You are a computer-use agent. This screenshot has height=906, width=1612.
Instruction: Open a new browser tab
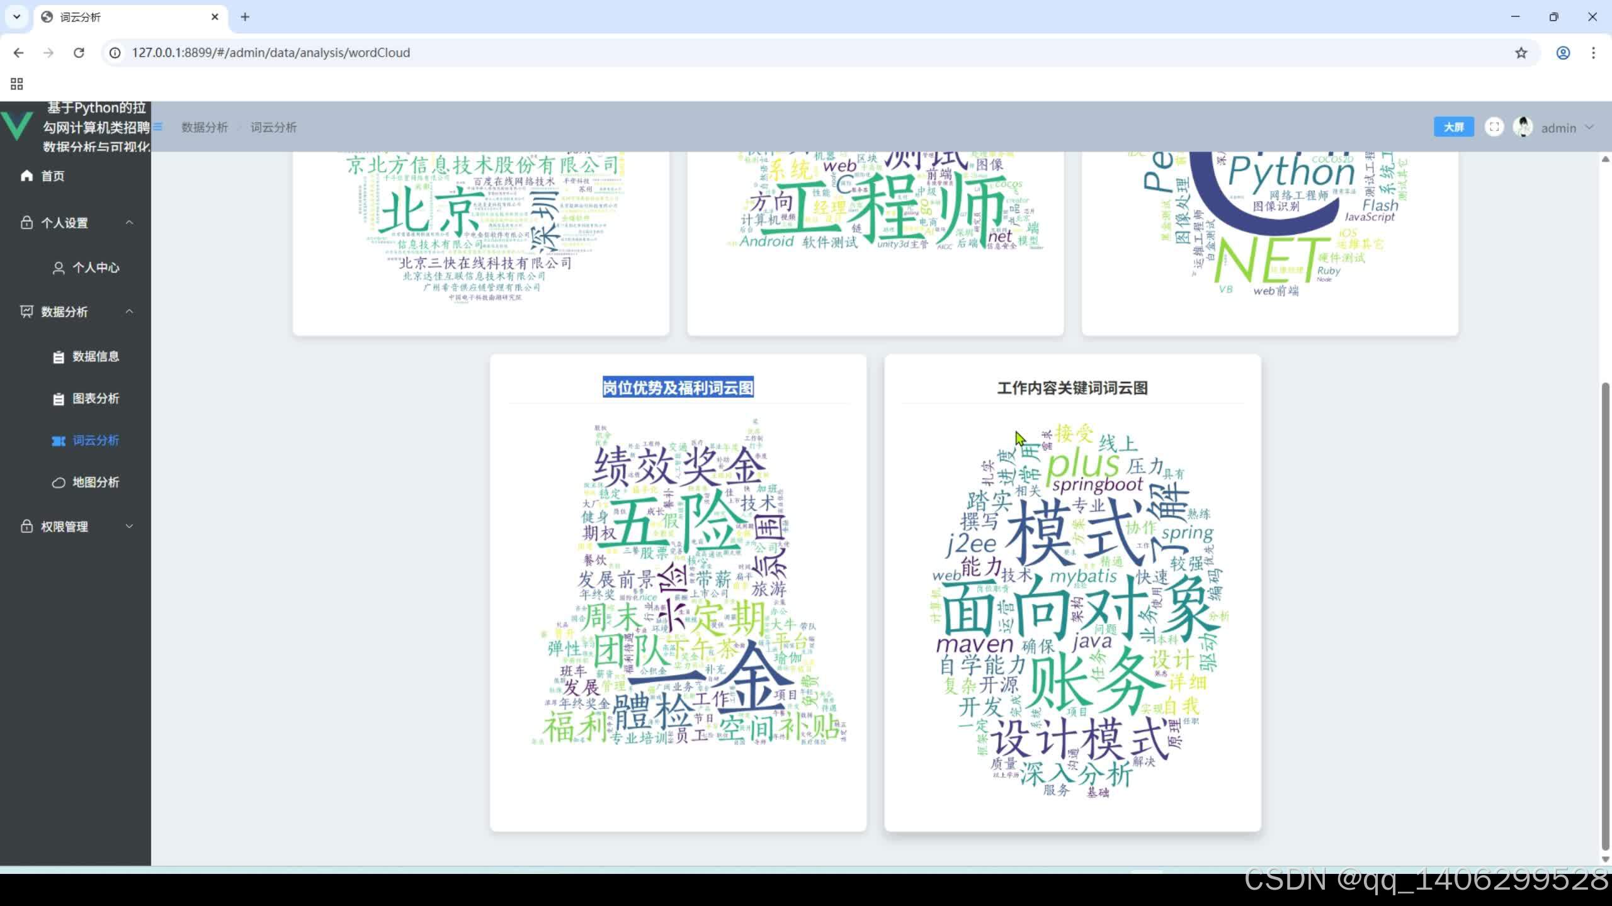pyautogui.click(x=245, y=17)
